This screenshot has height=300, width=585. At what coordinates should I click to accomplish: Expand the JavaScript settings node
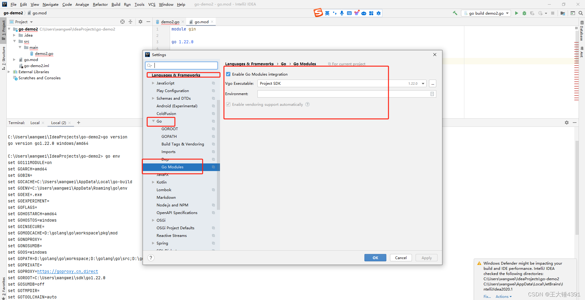[153, 83]
